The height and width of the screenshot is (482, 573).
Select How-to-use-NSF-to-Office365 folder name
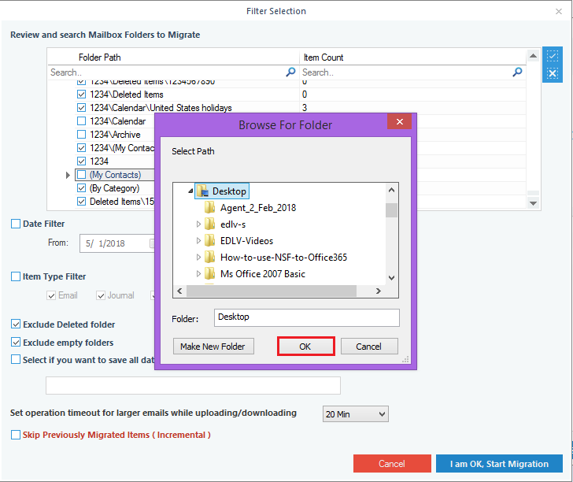coord(283,258)
